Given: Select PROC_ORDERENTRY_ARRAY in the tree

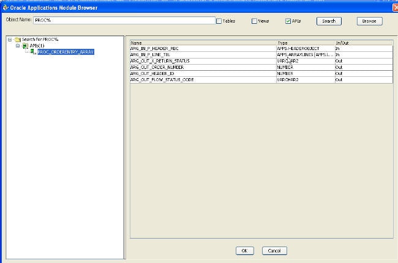Looking at the screenshot, I should click(x=66, y=52).
